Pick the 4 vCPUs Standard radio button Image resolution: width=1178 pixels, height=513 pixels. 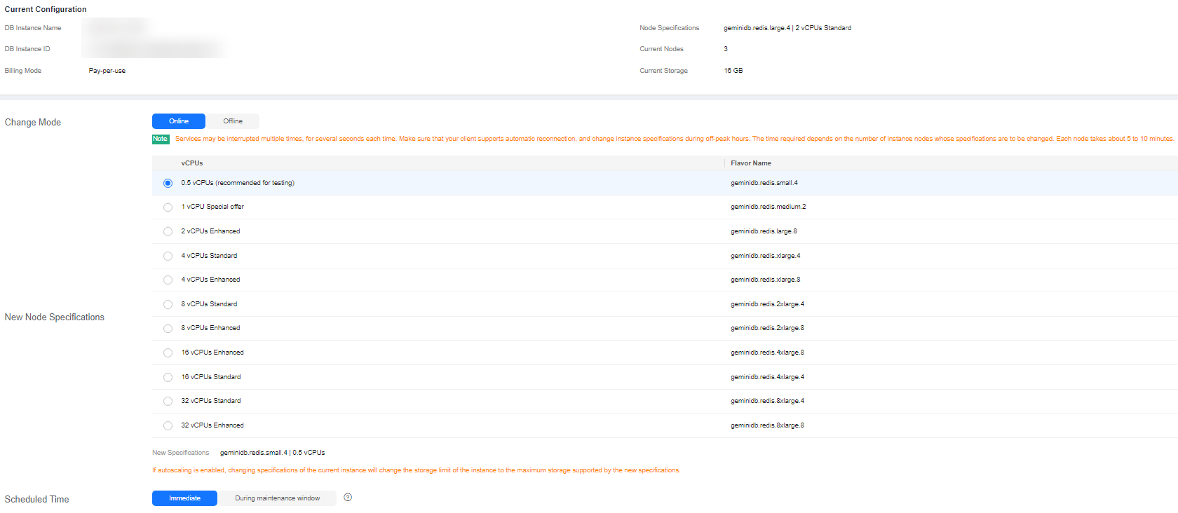click(x=168, y=256)
